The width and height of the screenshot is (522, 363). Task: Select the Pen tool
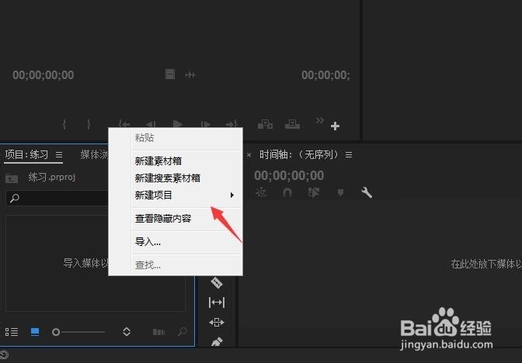pyautogui.click(x=217, y=341)
